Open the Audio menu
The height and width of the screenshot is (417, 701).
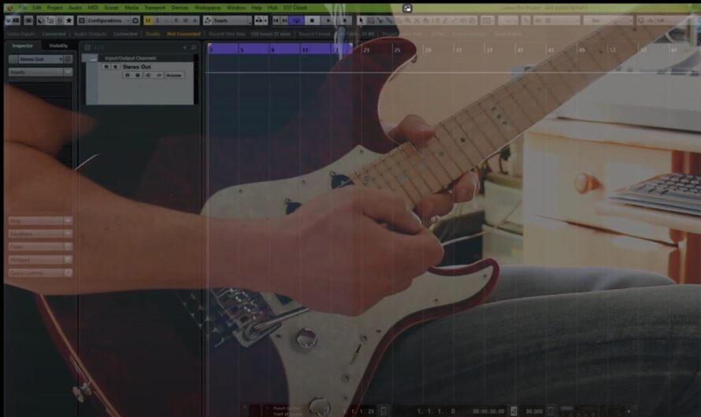point(75,8)
